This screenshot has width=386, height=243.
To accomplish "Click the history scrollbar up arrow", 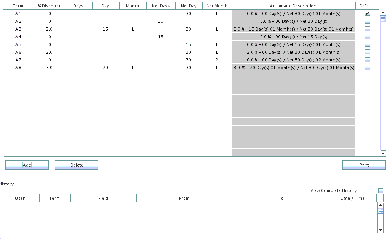I will [381, 205].
